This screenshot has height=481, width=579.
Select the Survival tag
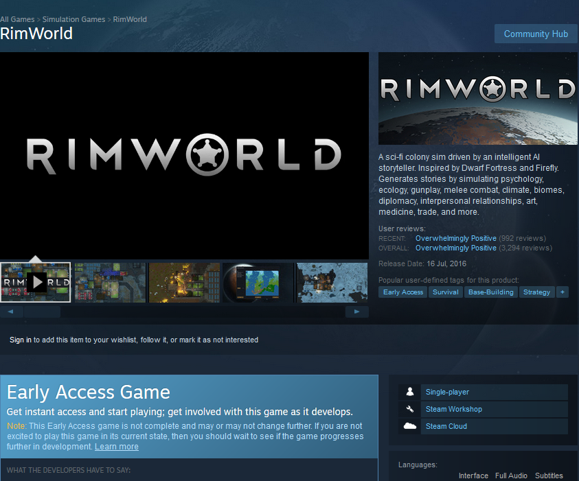click(445, 292)
